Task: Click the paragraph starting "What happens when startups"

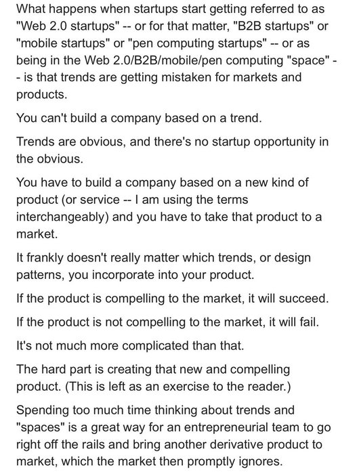Action: [x=177, y=51]
